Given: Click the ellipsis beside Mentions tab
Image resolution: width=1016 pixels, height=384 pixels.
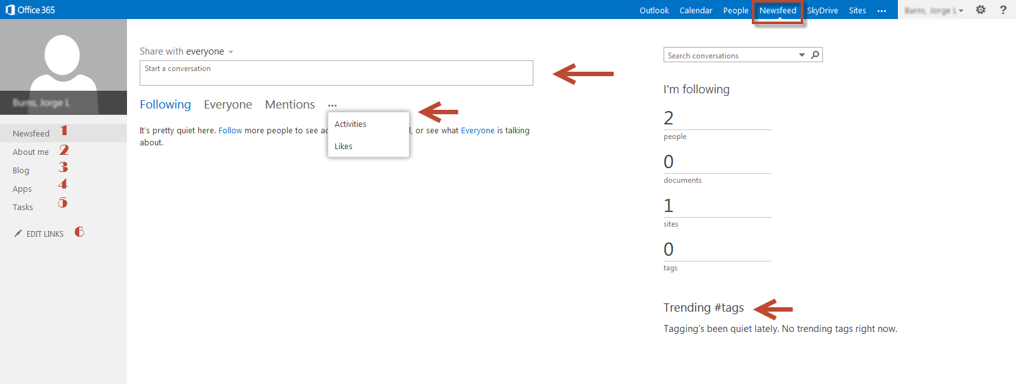Looking at the screenshot, I should coord(332,105).
